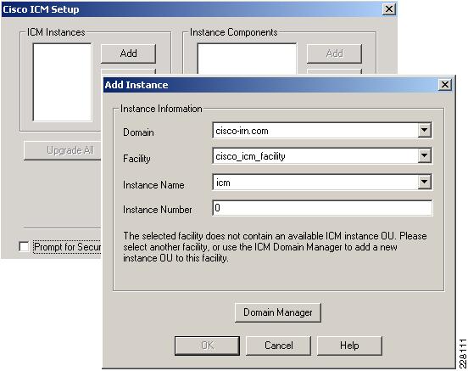Close the Add Instance dialog
The height and width of the screenshot is (371, 468).
click(445, 85)
